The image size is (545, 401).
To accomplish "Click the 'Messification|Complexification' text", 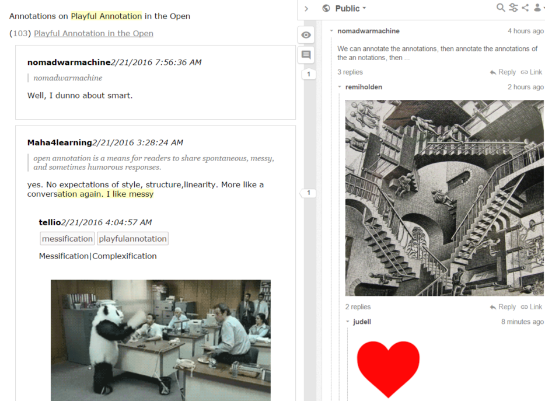I will [x=97, y=256].
